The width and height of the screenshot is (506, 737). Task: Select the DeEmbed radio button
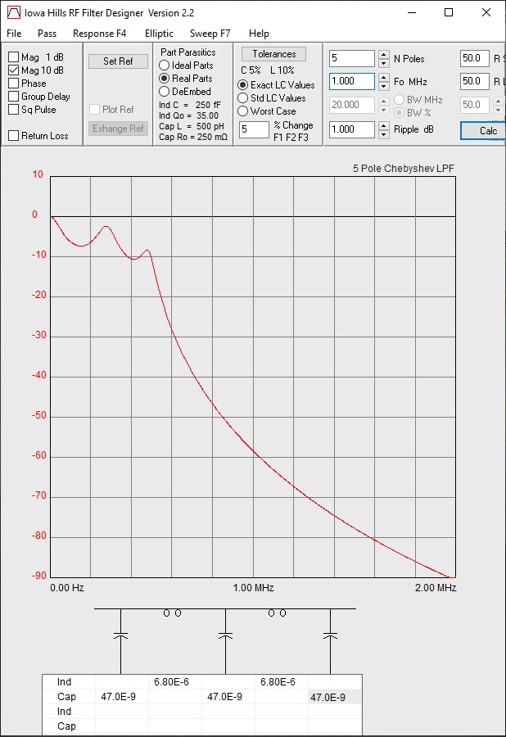click(164, 92)
